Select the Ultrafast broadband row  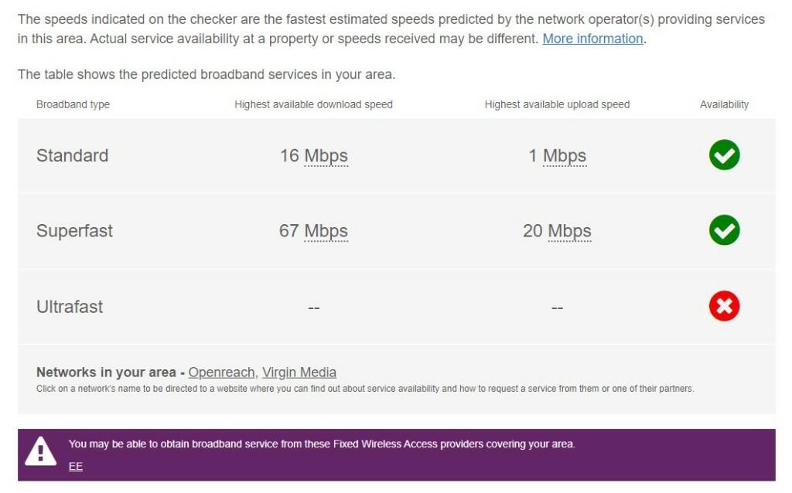coord(70,306)
